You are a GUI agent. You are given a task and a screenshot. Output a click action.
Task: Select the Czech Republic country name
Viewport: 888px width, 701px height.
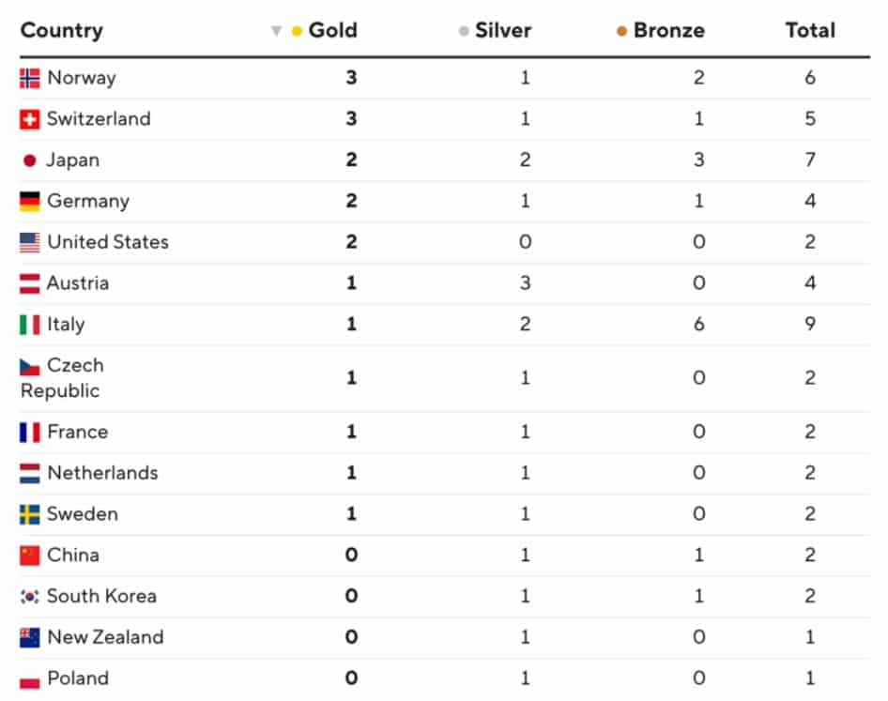[62, 378]
